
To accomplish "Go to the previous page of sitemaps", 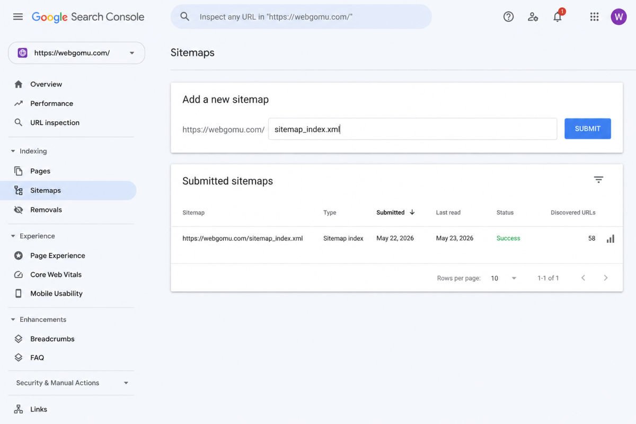I will pyautogui.click(x=583, y=278).
